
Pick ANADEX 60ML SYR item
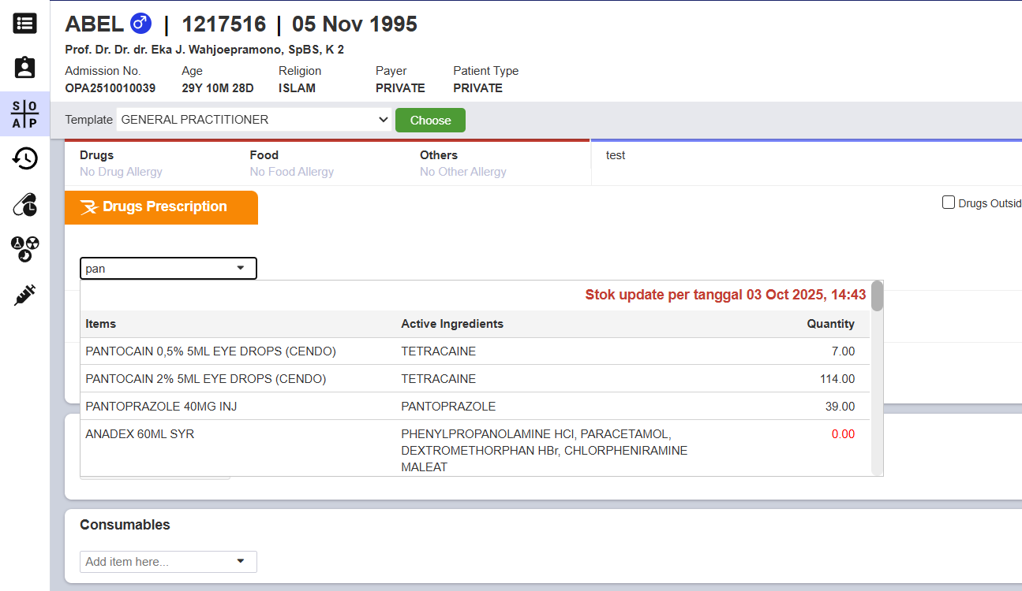tap(140, 434)
